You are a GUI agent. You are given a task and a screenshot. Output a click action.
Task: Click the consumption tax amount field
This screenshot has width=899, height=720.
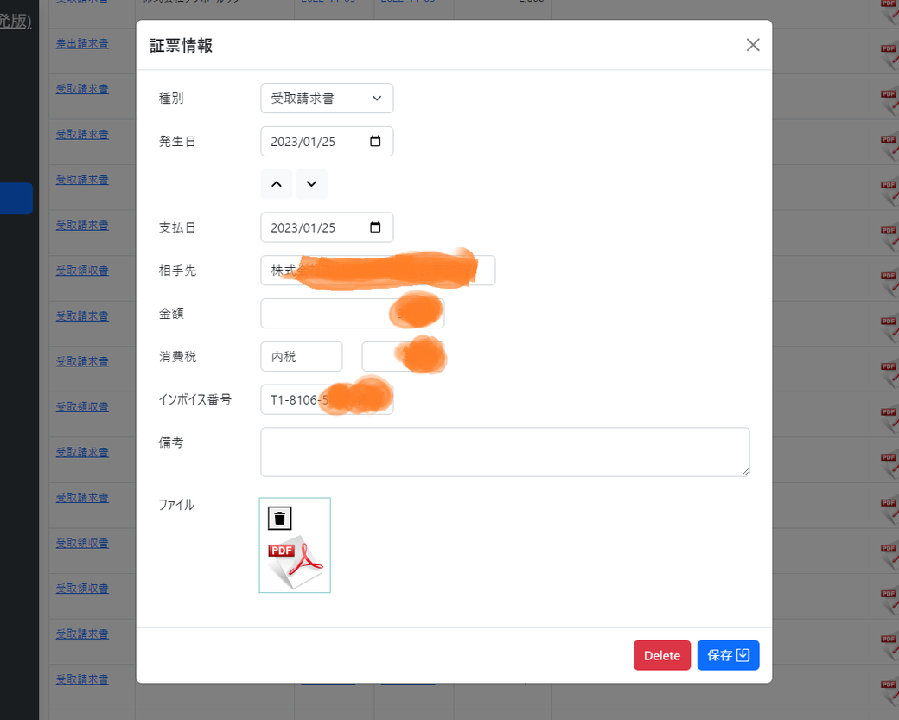379,357
